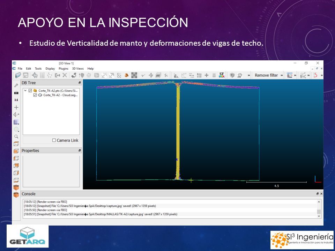Show the histogram chart icon

pos(176,75)
